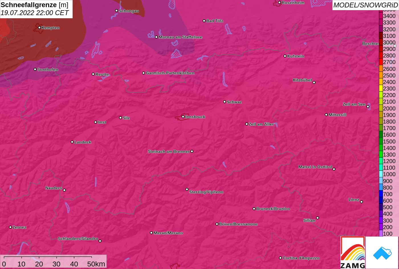Select the 100 violet legend swatch

[x=381, y=233]
